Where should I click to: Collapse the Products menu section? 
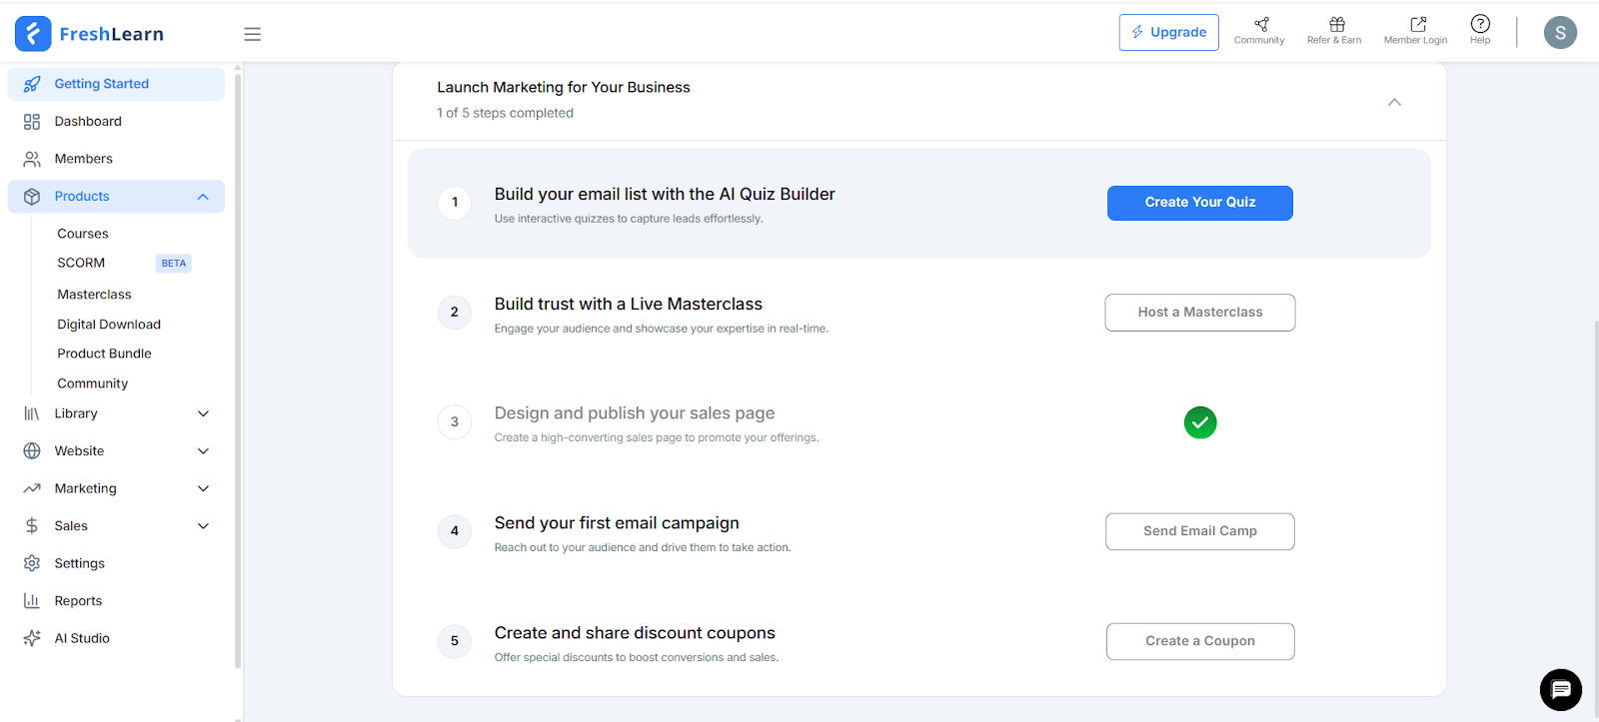(x=203, y=197)
